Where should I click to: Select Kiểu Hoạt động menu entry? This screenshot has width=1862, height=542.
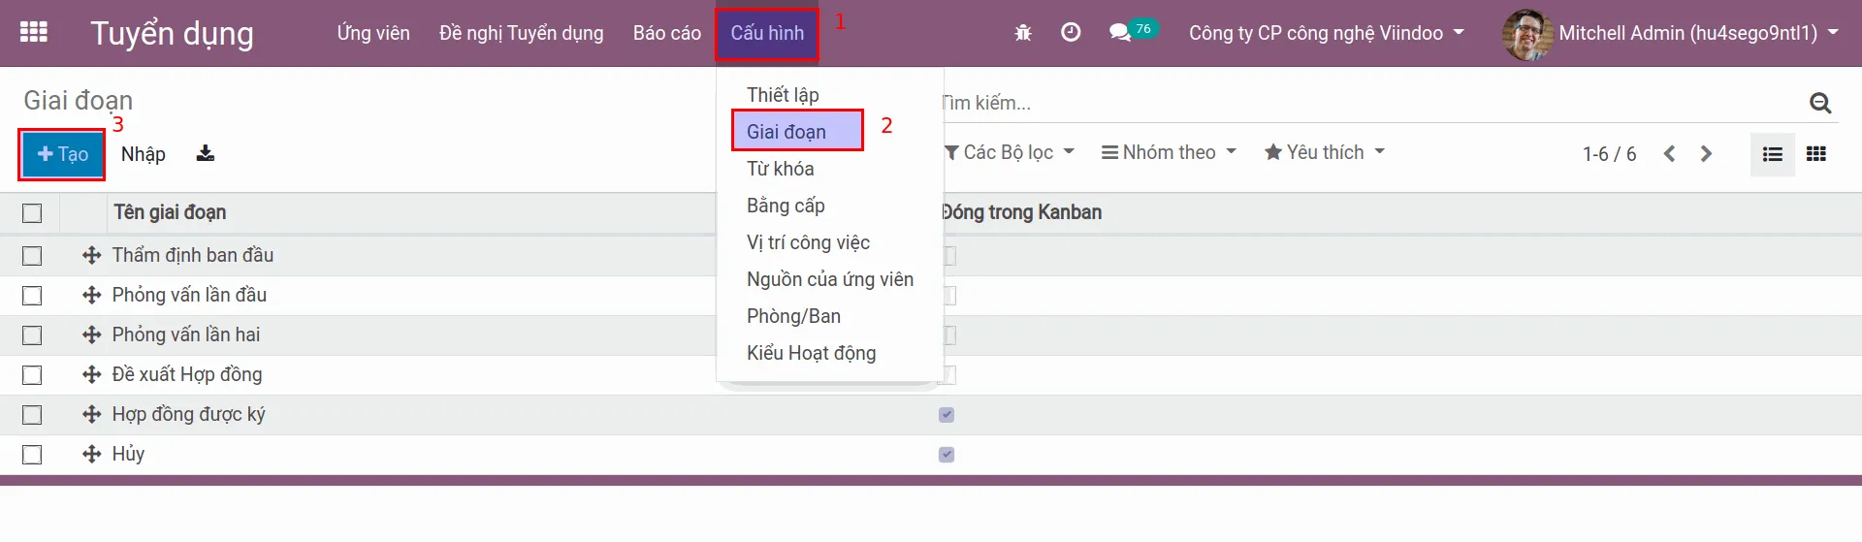811,353
